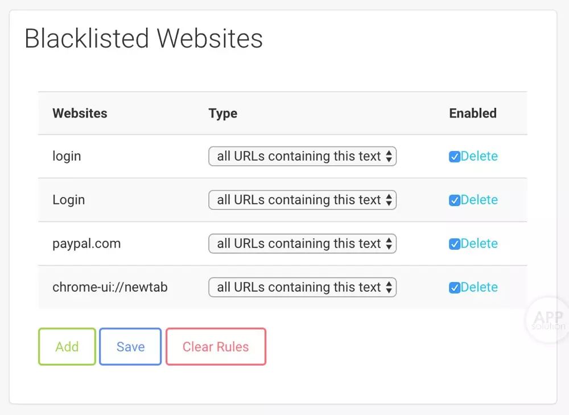Image resolution: width=569 pixels, height=415 pixels.
Task: Toggle checkbox for chrome-ui://newtab rule
Action: point(454,287)
